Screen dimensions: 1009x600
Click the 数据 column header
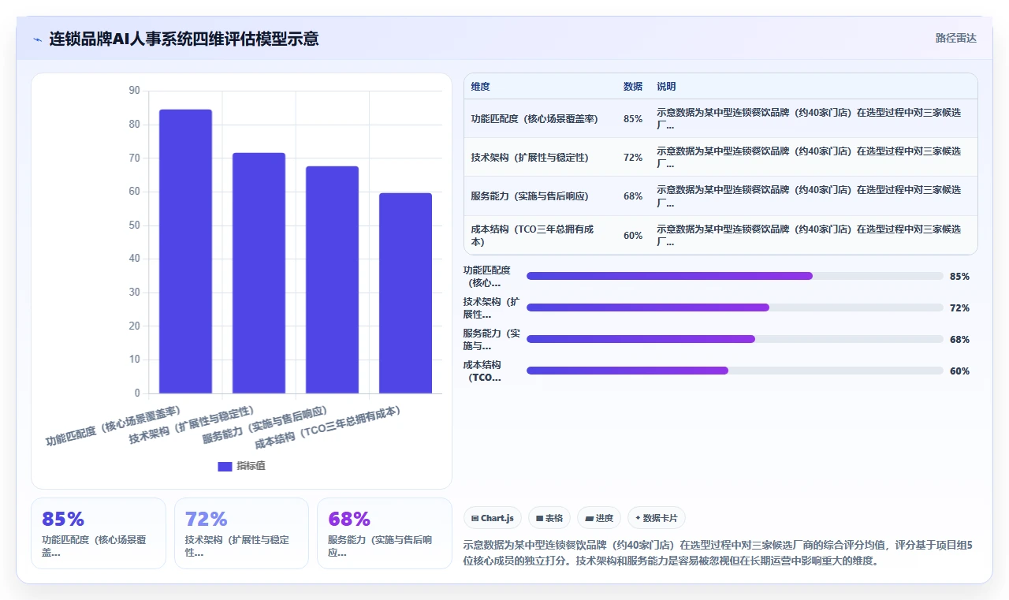[633, 87]
